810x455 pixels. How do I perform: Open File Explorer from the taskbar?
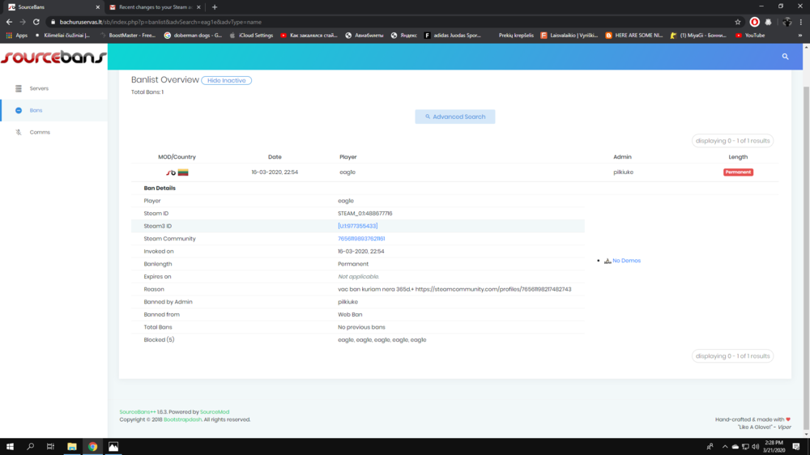tap(71, 446)
